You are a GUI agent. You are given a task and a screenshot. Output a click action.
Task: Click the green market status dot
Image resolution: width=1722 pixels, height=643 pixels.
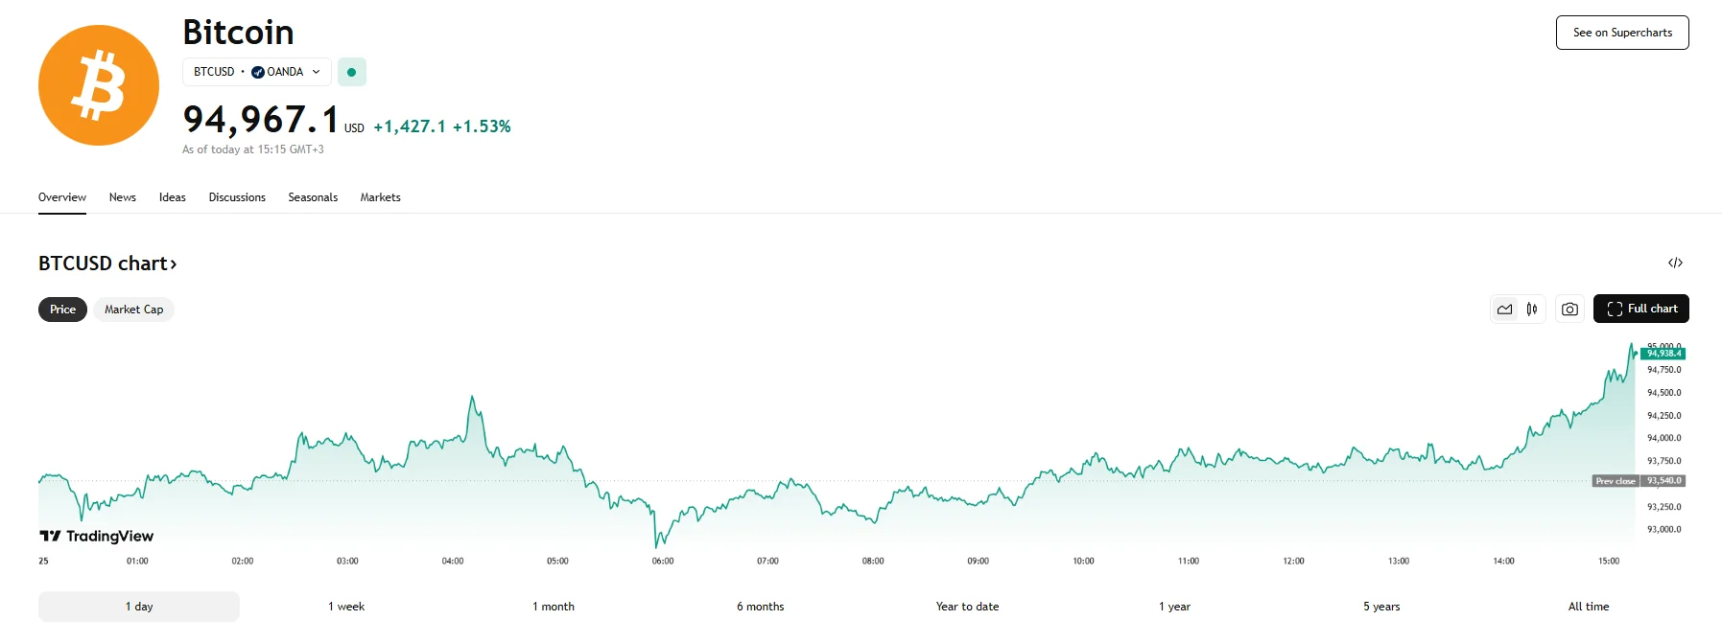point(352,72)
